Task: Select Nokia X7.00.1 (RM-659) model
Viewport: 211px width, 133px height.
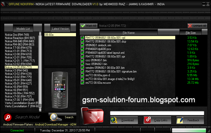Action: pos(21,99)
